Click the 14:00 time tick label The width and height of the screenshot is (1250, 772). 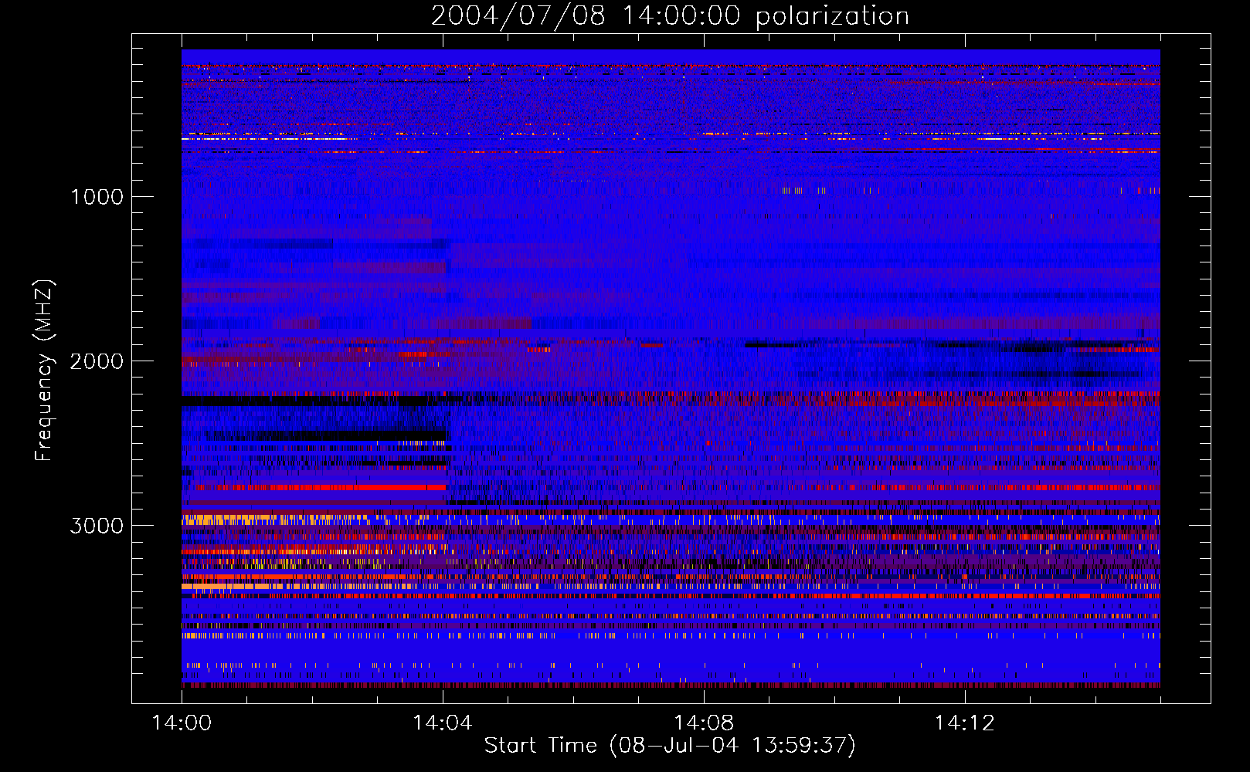(182, 723)
